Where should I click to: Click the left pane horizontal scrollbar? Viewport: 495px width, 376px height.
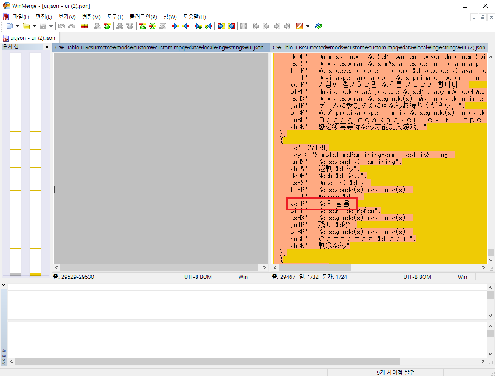(160, 268)
